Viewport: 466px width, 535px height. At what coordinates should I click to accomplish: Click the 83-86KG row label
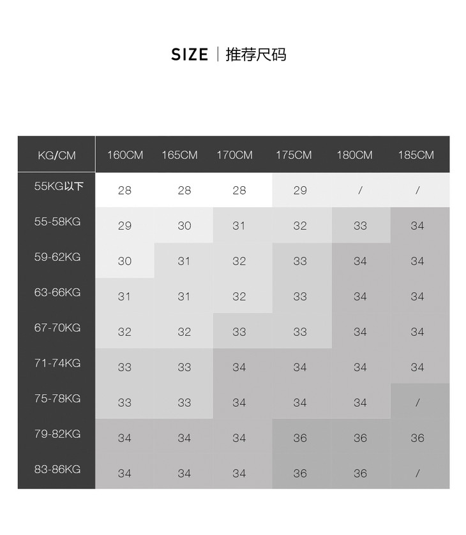[57, 469]
